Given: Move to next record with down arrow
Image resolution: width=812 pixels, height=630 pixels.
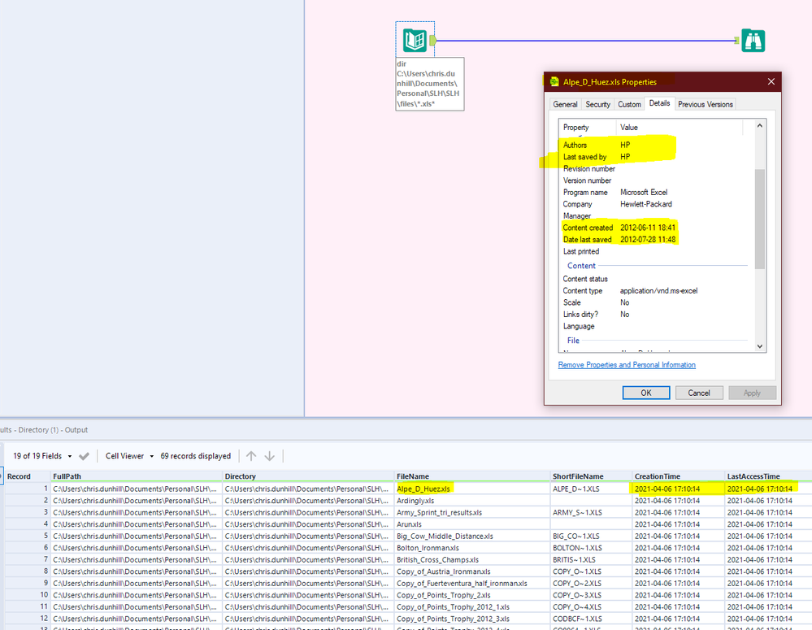Looking at the screenshot, I should (269, 456).
